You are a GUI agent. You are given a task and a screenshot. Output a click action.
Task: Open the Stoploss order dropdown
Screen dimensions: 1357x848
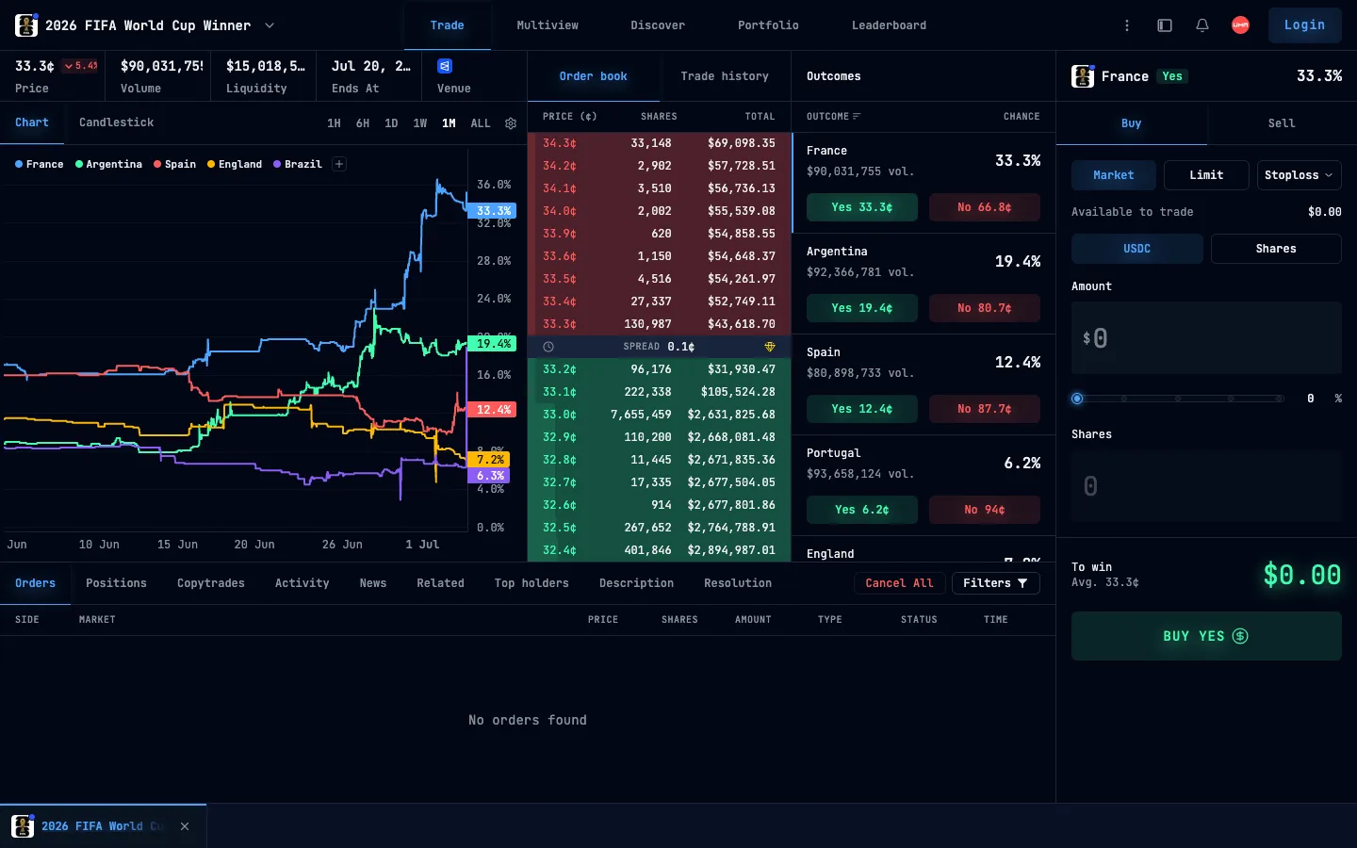coord(1300,175)
